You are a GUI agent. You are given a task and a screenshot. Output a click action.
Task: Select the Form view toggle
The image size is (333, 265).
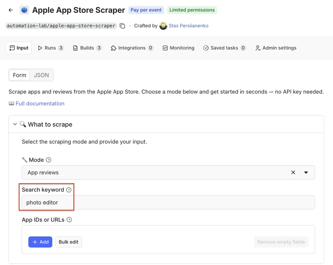(x=19, y=75)
